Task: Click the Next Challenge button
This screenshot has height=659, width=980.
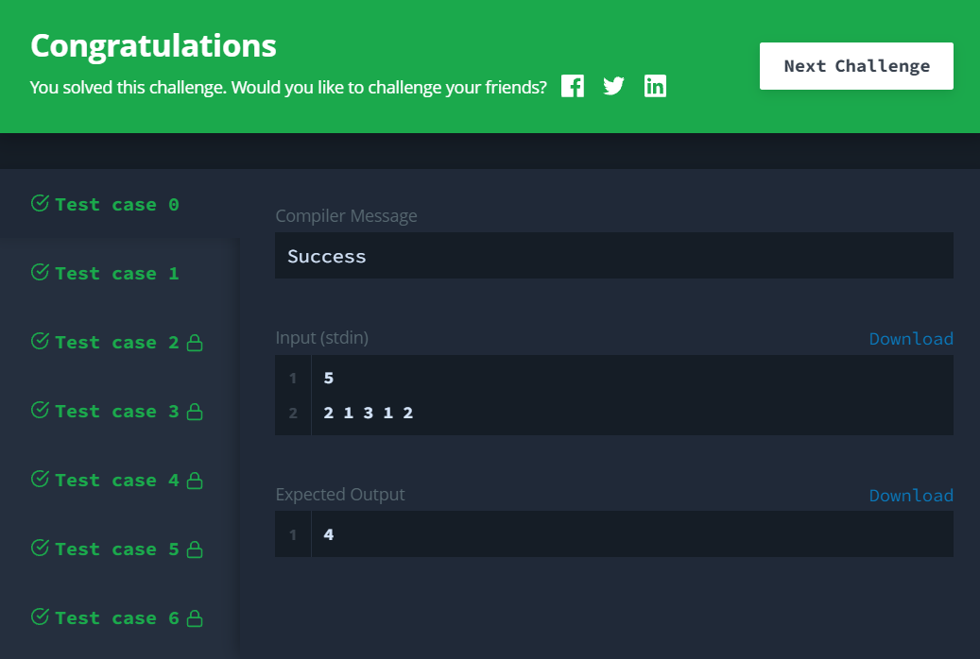Action: coord(856,66)
